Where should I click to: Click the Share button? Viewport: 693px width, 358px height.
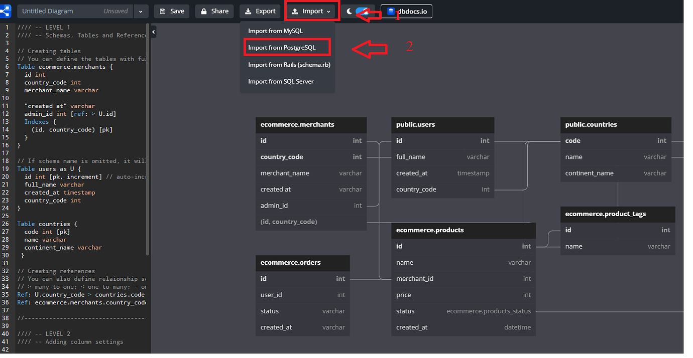pyautogui.click(x=214, y=11)
